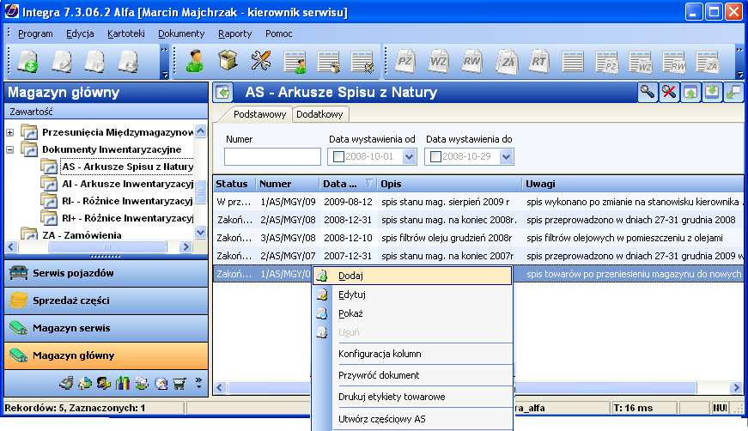Click the Serwis pojazdów car icon

click(x=19, y=273)
